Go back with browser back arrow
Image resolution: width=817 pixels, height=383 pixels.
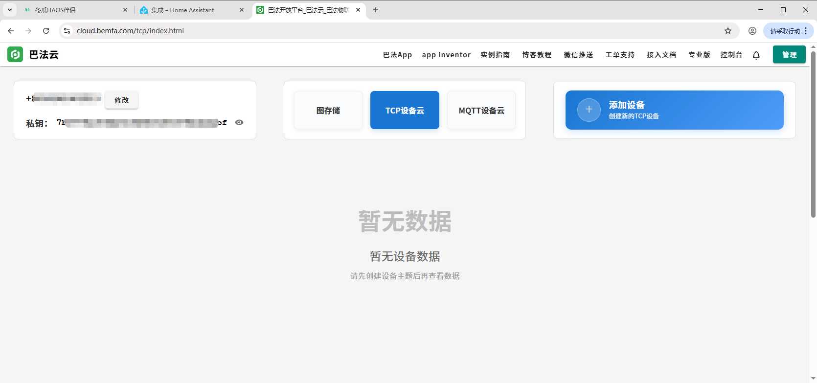pyautogui.click(x=11, y=31)
